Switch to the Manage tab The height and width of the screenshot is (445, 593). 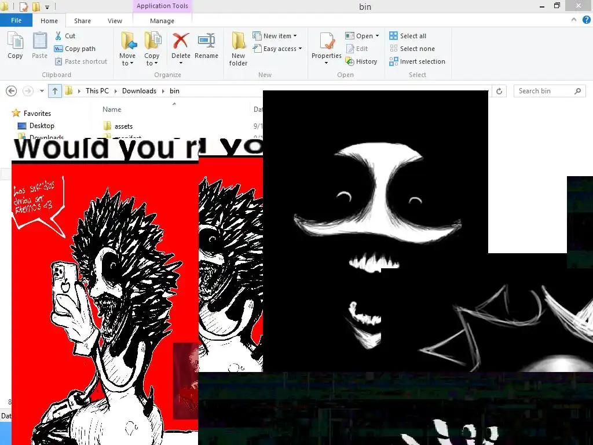click(162, 21)
